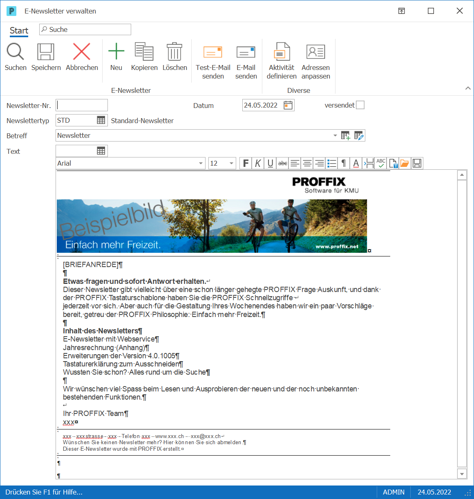Insert text template document icon
The height and width of the screenshot is (499, 474).
pos(393,163)
